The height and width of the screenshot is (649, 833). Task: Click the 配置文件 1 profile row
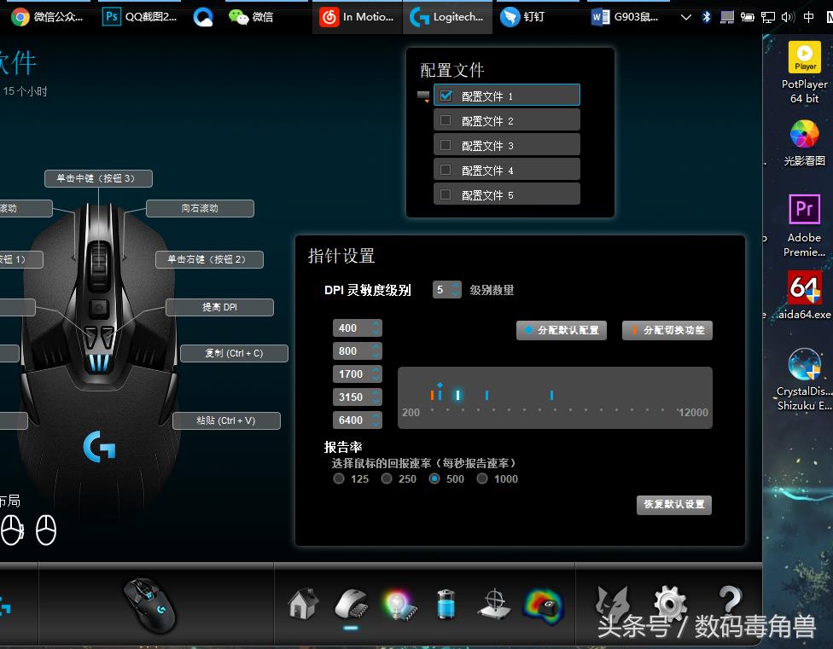(x=507, y=96)
